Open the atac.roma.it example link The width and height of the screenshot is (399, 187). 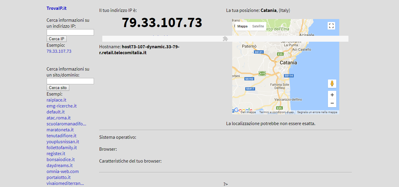click(x=59, y=118)
